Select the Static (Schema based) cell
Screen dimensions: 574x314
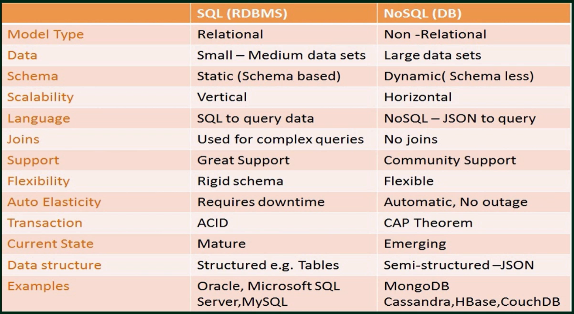268,76
